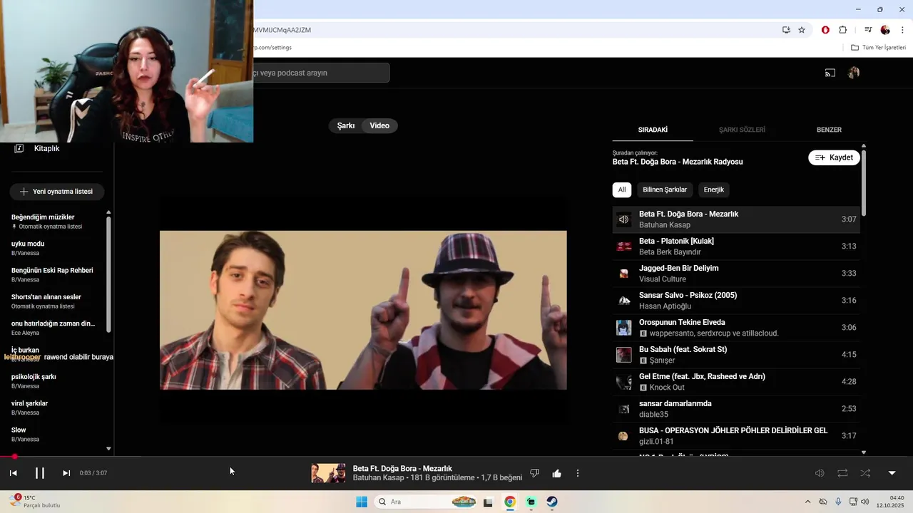Dislike the song Mezarlık

(534, 473)
